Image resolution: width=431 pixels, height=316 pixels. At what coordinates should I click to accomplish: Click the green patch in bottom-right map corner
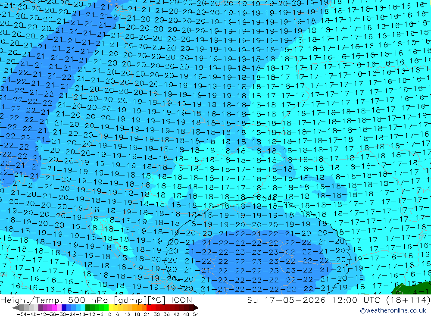(x=412, y=289)
